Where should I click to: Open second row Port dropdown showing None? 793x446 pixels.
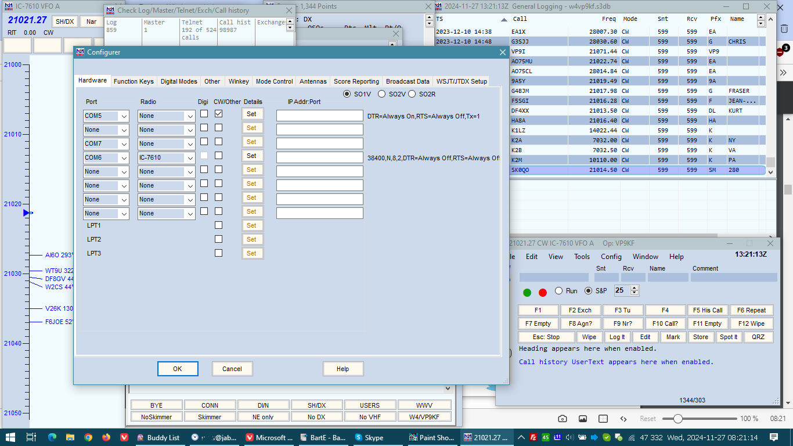tap(124, 130)
